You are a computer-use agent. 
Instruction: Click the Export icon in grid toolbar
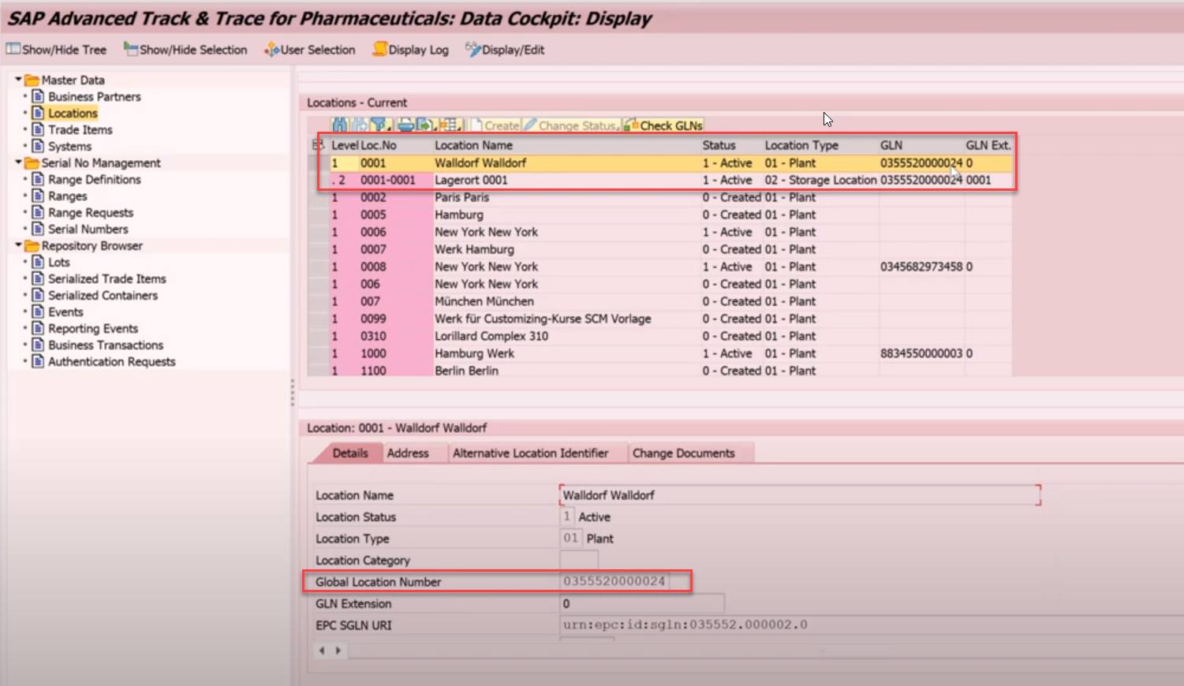coord(427,125)
